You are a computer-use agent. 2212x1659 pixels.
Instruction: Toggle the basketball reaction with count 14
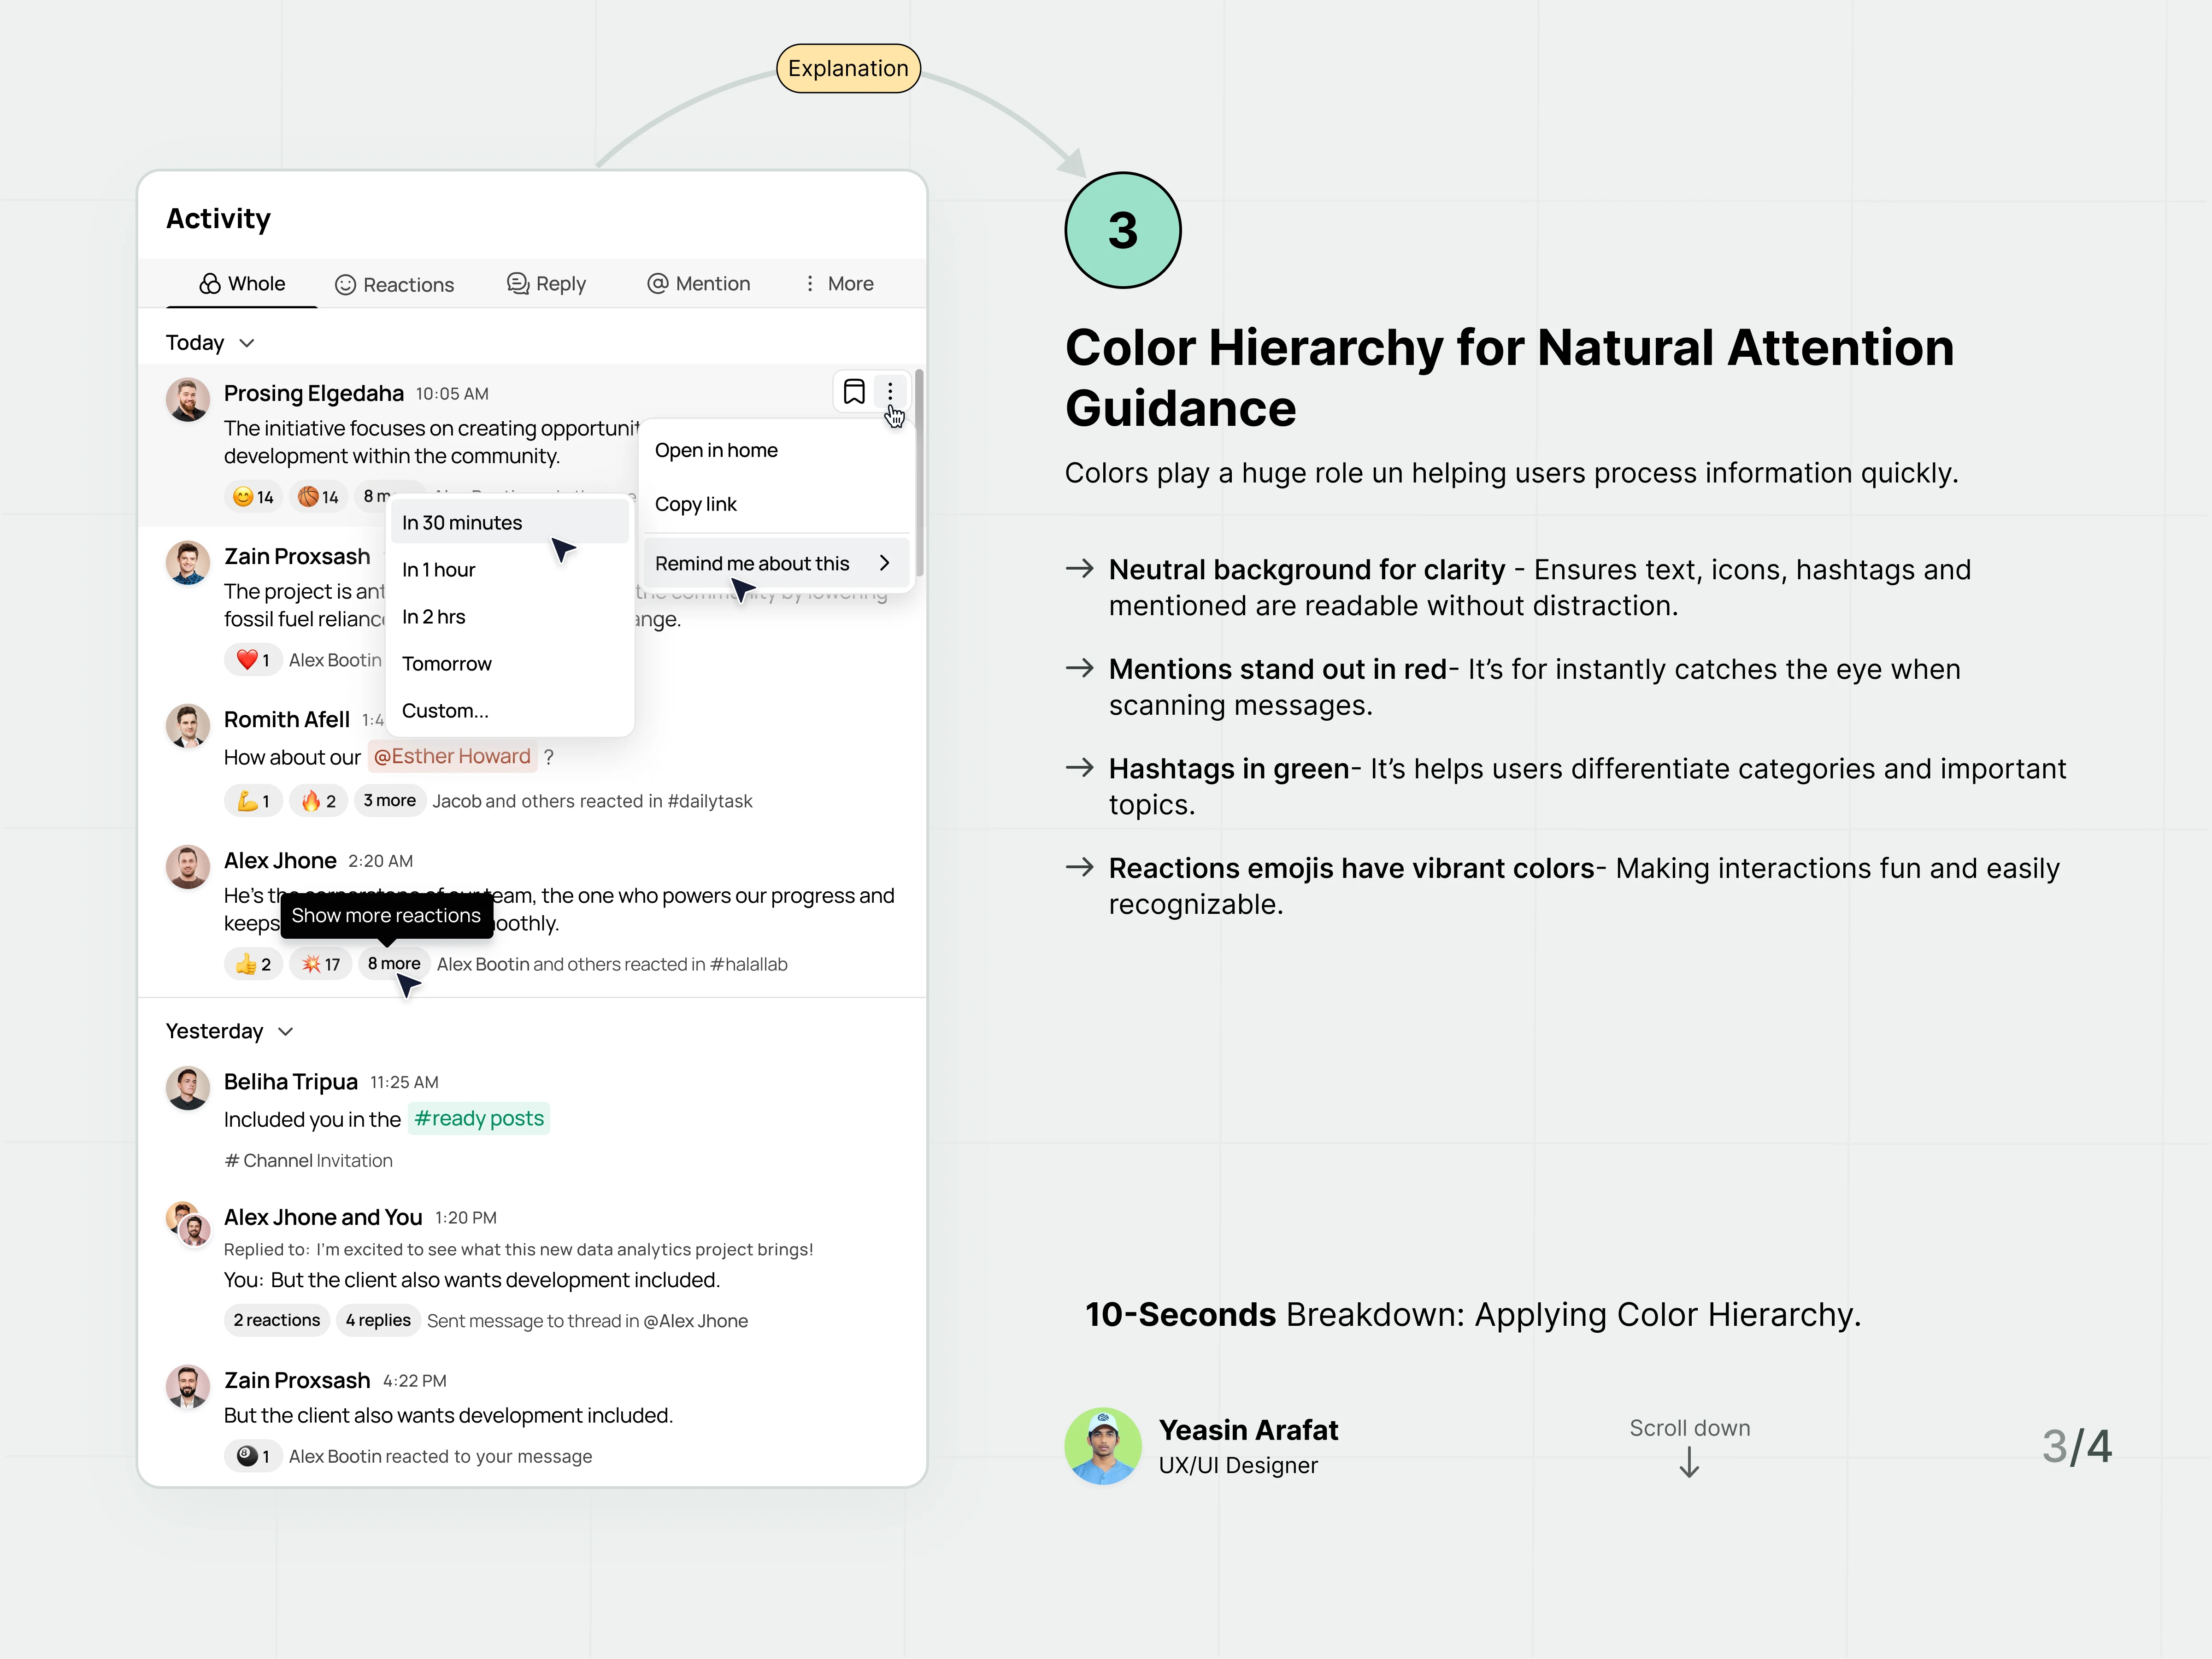(x=318, y=497)
